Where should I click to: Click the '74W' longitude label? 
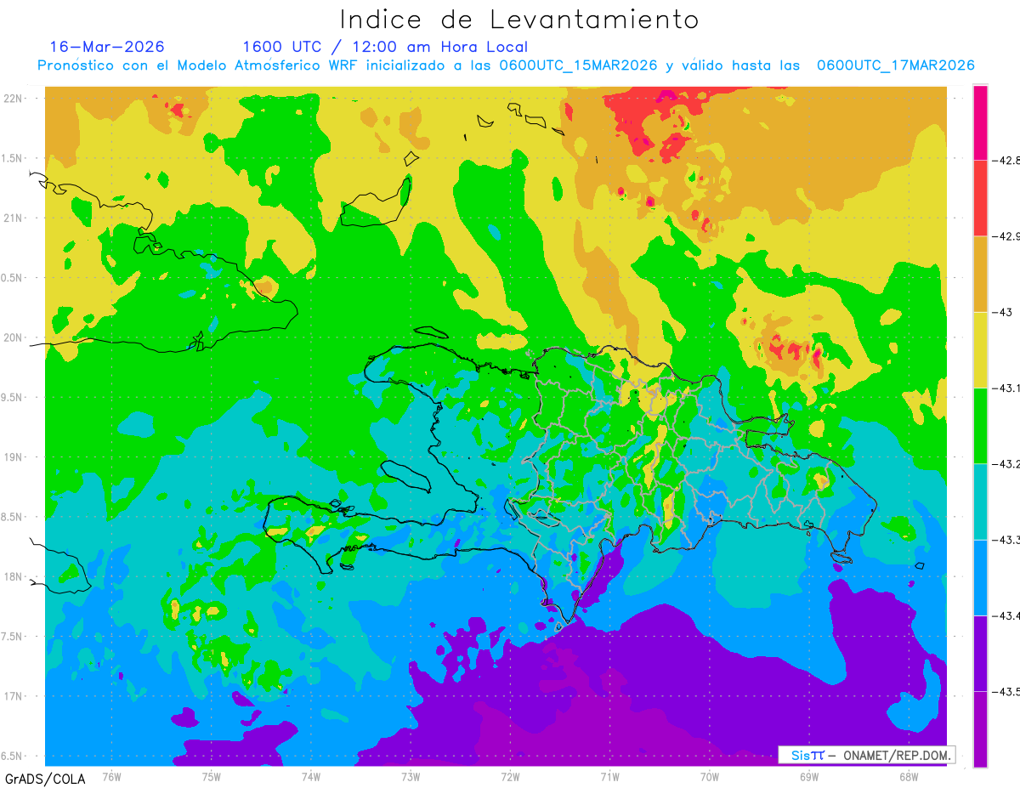point(311,776)
